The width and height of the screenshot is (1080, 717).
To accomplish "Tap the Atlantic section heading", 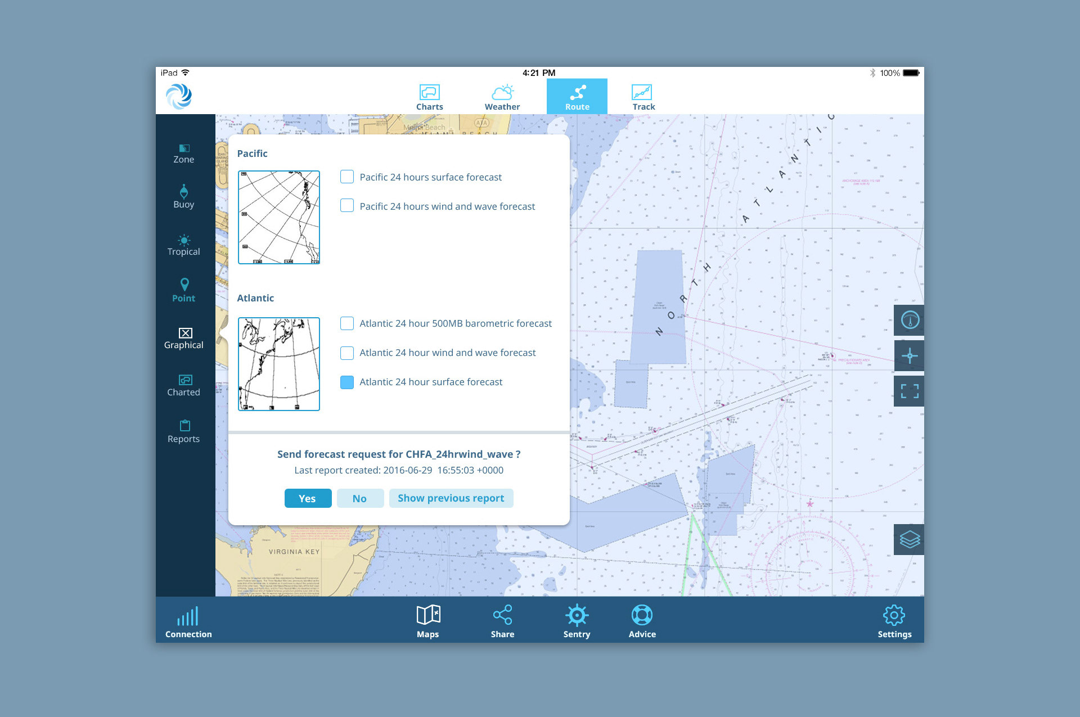I will tap(255, 298).
